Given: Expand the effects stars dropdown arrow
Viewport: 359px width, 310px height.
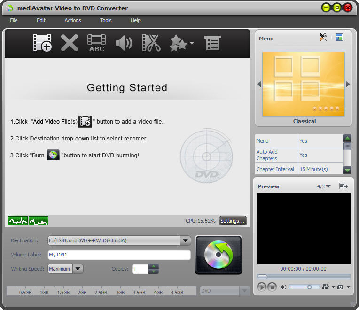Looking at the screenshot, I should (x=192, y=43).
